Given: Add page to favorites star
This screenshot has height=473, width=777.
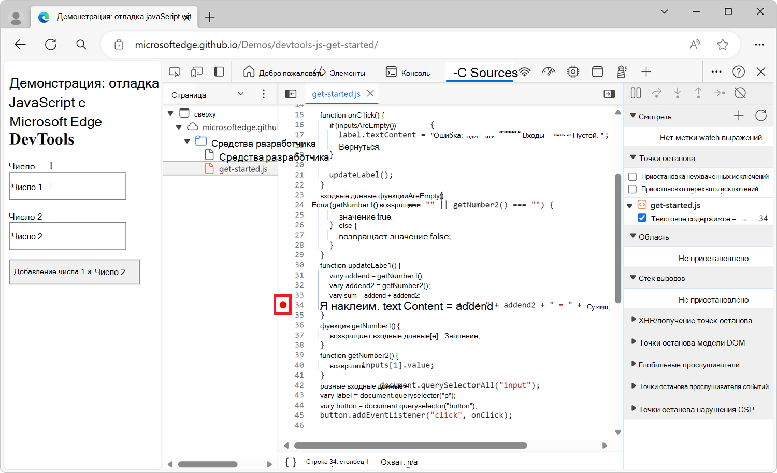Looking at the screenshot, I should tap(723, 45).
